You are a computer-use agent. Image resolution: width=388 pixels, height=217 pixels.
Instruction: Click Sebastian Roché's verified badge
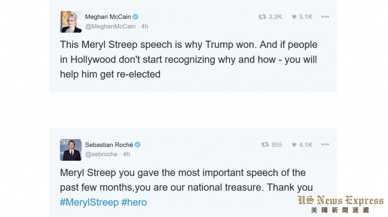point(138,145)
